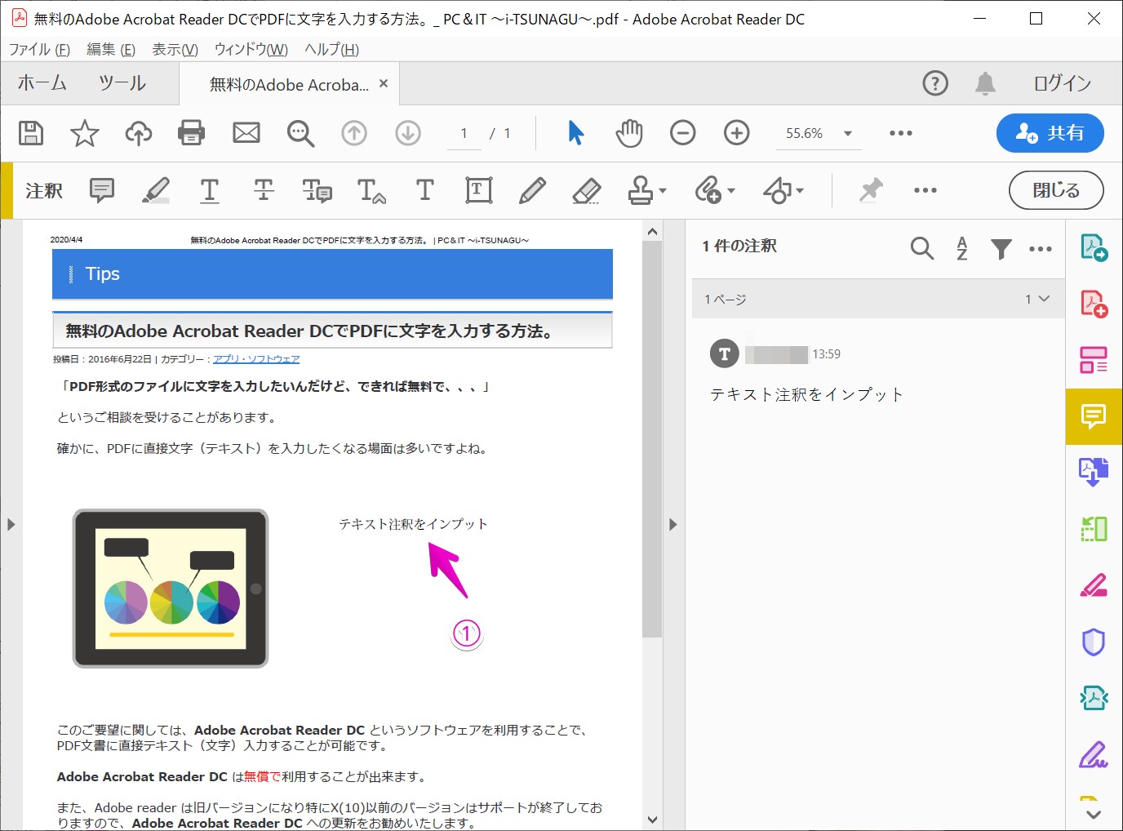The image size is (1123, 831).
Task: Open notifications bell icon
Action: coord(986,83)
